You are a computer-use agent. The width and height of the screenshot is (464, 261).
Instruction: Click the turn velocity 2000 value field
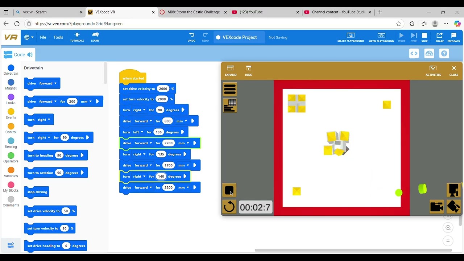pyautogui.click(x=162, y=99)
